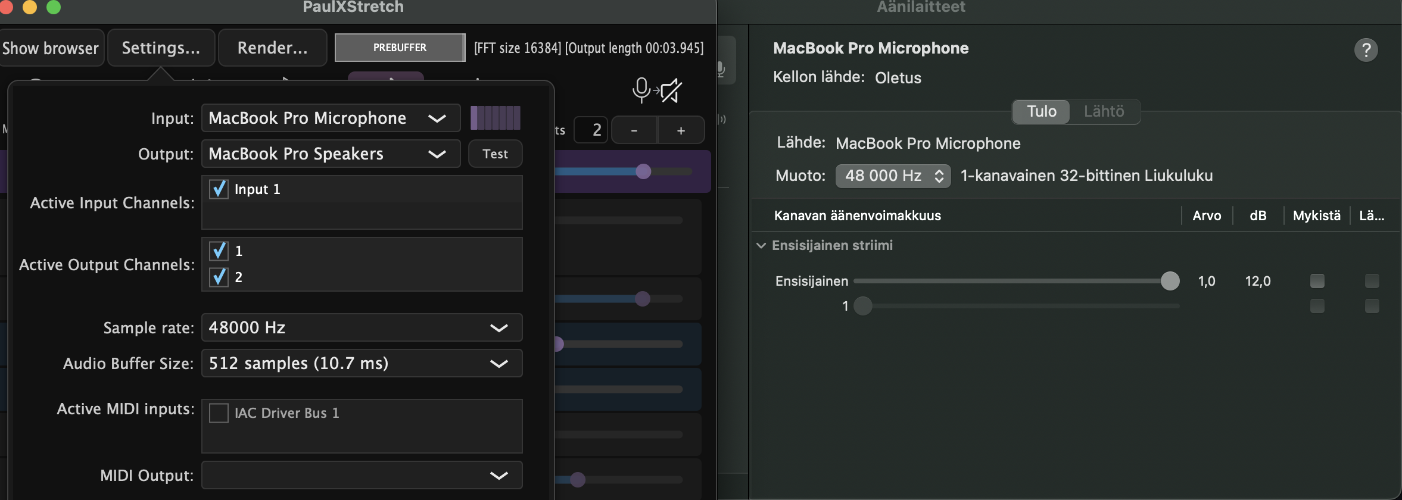The width and height of the screenshot is (1402, 500).
Task: Click the number field showing 2
Action: pyautogui.click(x=591, y=130)
